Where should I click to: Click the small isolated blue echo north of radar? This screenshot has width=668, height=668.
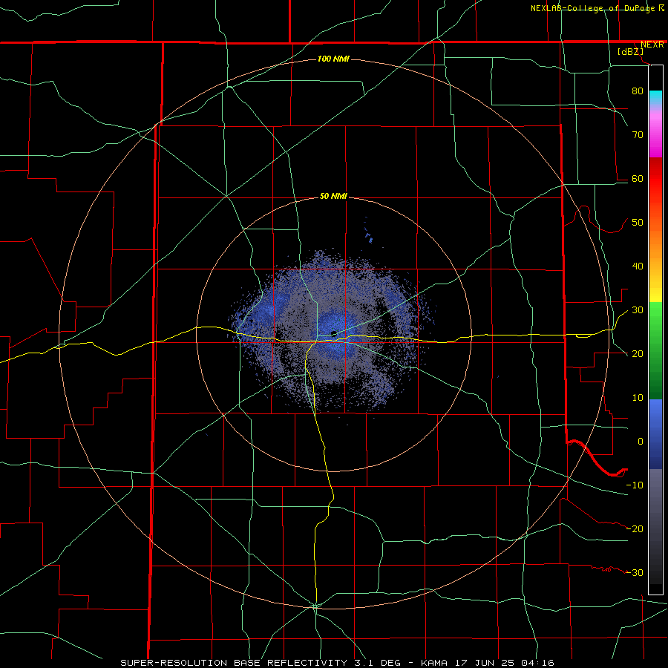[x=369, y=237]
